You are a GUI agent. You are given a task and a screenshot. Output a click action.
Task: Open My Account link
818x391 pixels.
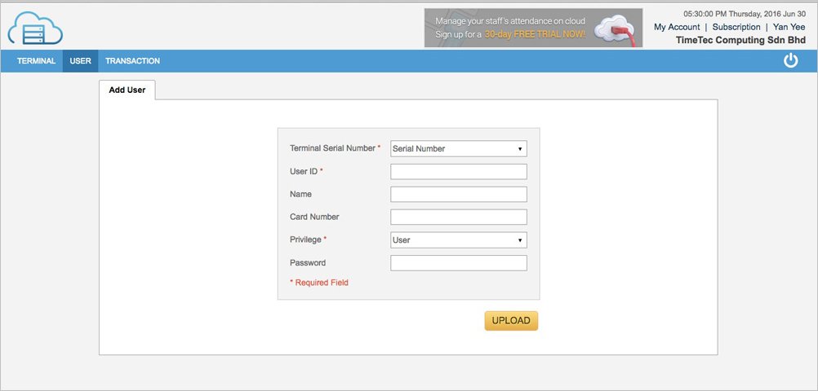coord(677,27)
